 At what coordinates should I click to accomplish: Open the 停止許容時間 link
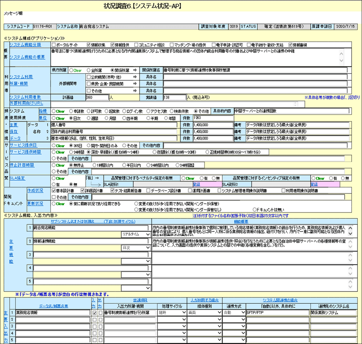coord(22,165)
